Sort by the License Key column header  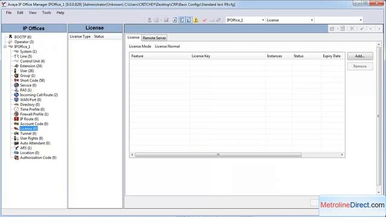point(227,56)
